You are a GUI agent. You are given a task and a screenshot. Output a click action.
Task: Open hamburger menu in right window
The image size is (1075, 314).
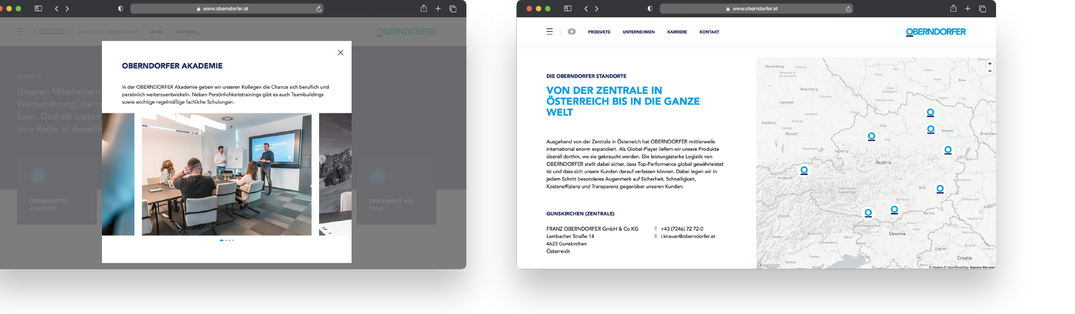[549, 32]
